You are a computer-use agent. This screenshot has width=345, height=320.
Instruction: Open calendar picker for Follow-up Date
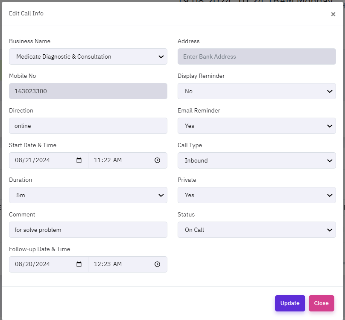[x=79, y=264]
